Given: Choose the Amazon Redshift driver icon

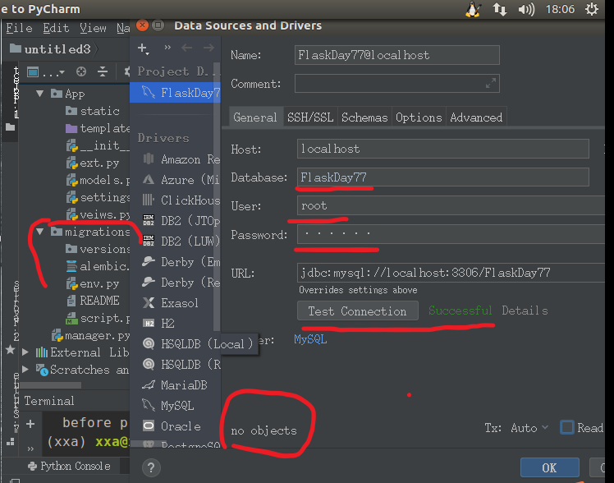Looking at the screenshot, I should coord(149,159).
